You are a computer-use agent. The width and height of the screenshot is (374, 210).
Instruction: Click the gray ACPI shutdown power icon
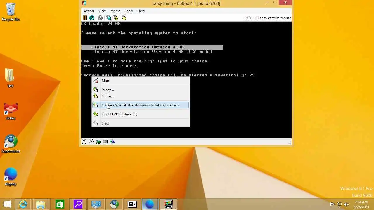point(100,18)
